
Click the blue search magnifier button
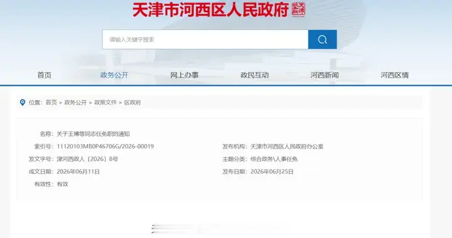pos(322,39)
